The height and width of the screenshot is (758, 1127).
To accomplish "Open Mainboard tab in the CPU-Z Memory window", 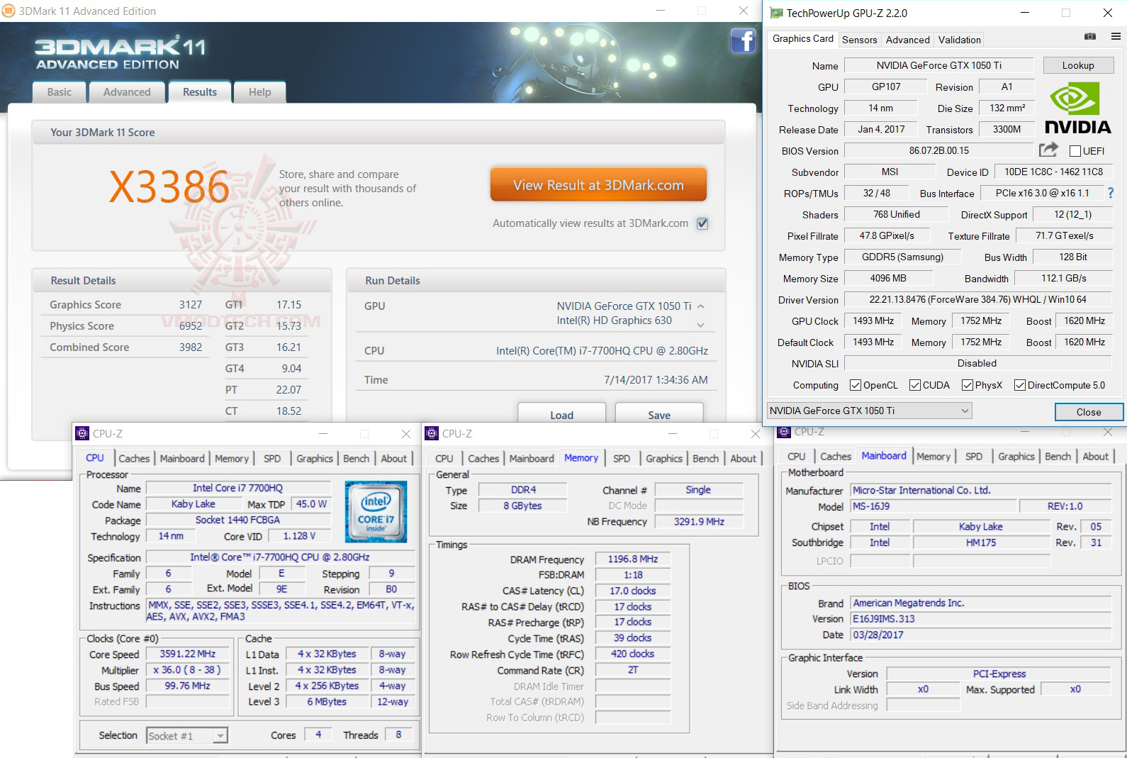I will [x=532, y=459].
